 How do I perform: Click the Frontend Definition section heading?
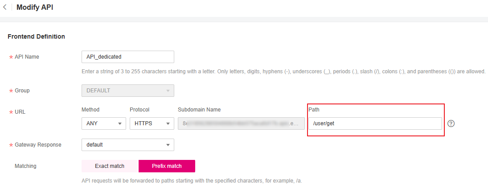click(37, 36)
